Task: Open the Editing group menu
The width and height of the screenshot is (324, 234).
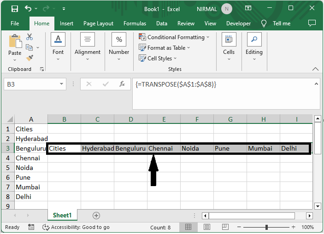Action: pyautogui.click(x=254, y=47)
